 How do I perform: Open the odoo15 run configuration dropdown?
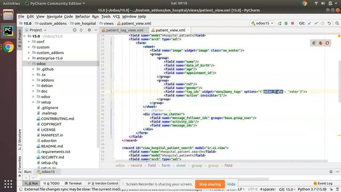pos(262,23)
